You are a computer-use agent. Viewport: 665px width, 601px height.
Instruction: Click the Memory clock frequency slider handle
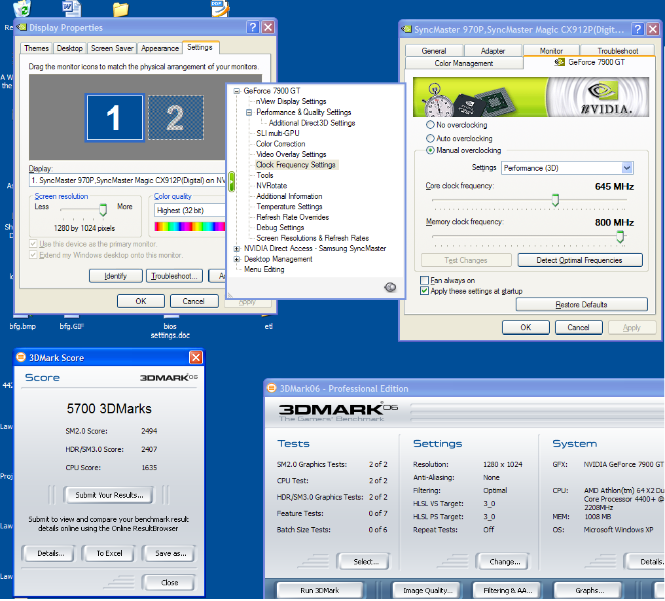coord(620,237)
